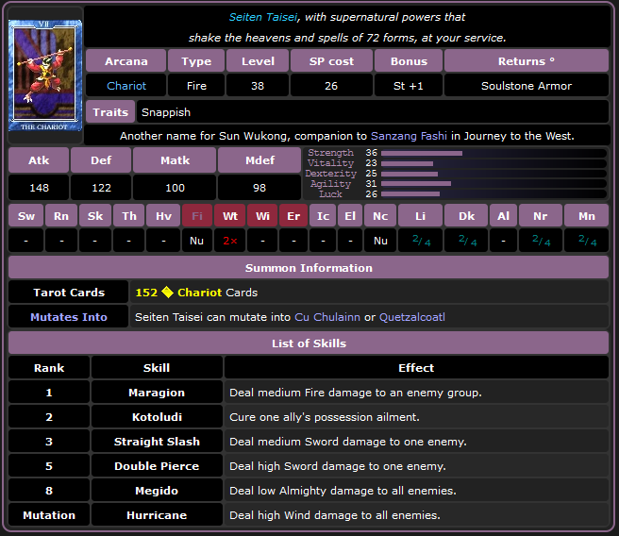Click the yellow diamond Chariot card icon

(167, 293)
